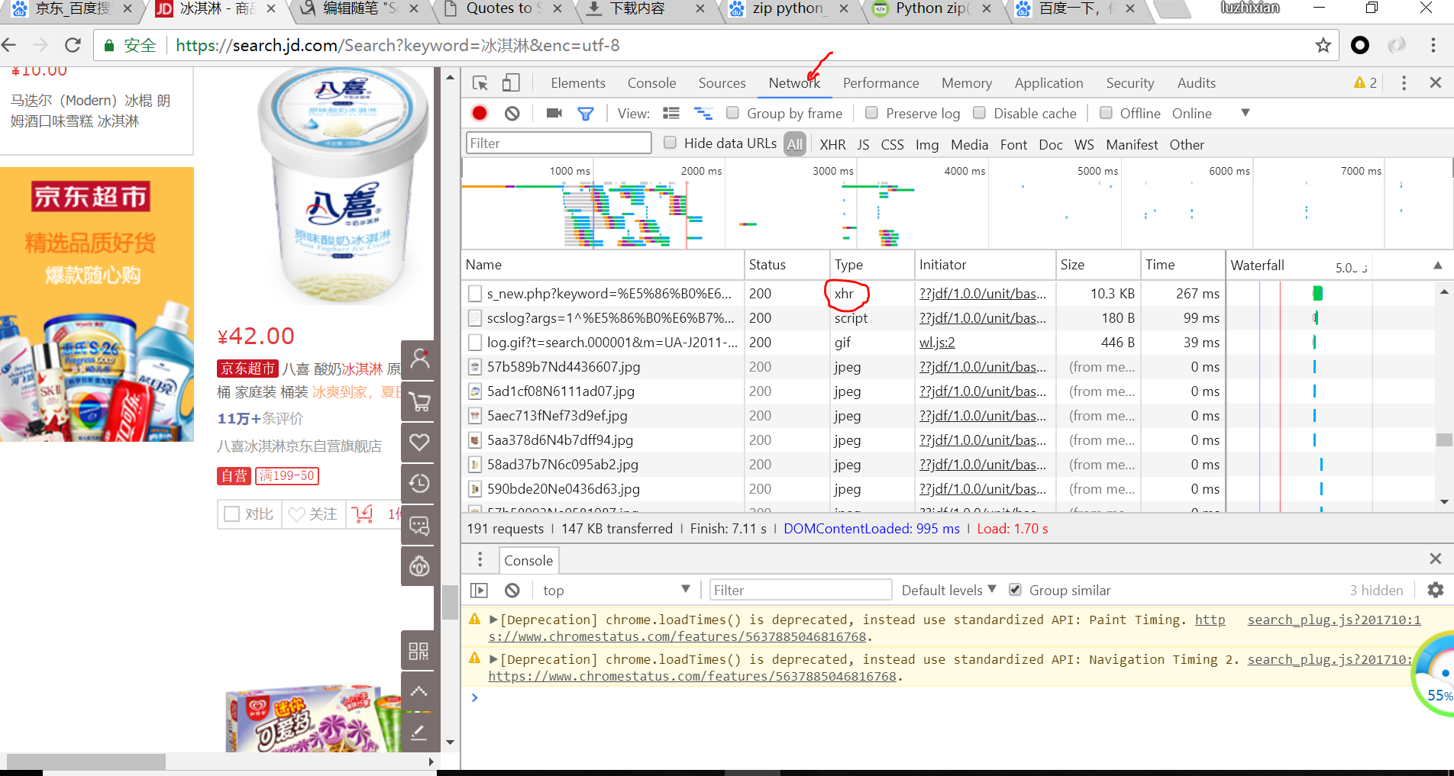Open the network throttling dropdown
1454x776 pixels.
(1212, 113)
